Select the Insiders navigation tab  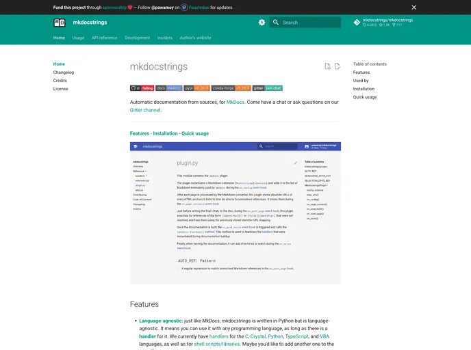(164, 38)
